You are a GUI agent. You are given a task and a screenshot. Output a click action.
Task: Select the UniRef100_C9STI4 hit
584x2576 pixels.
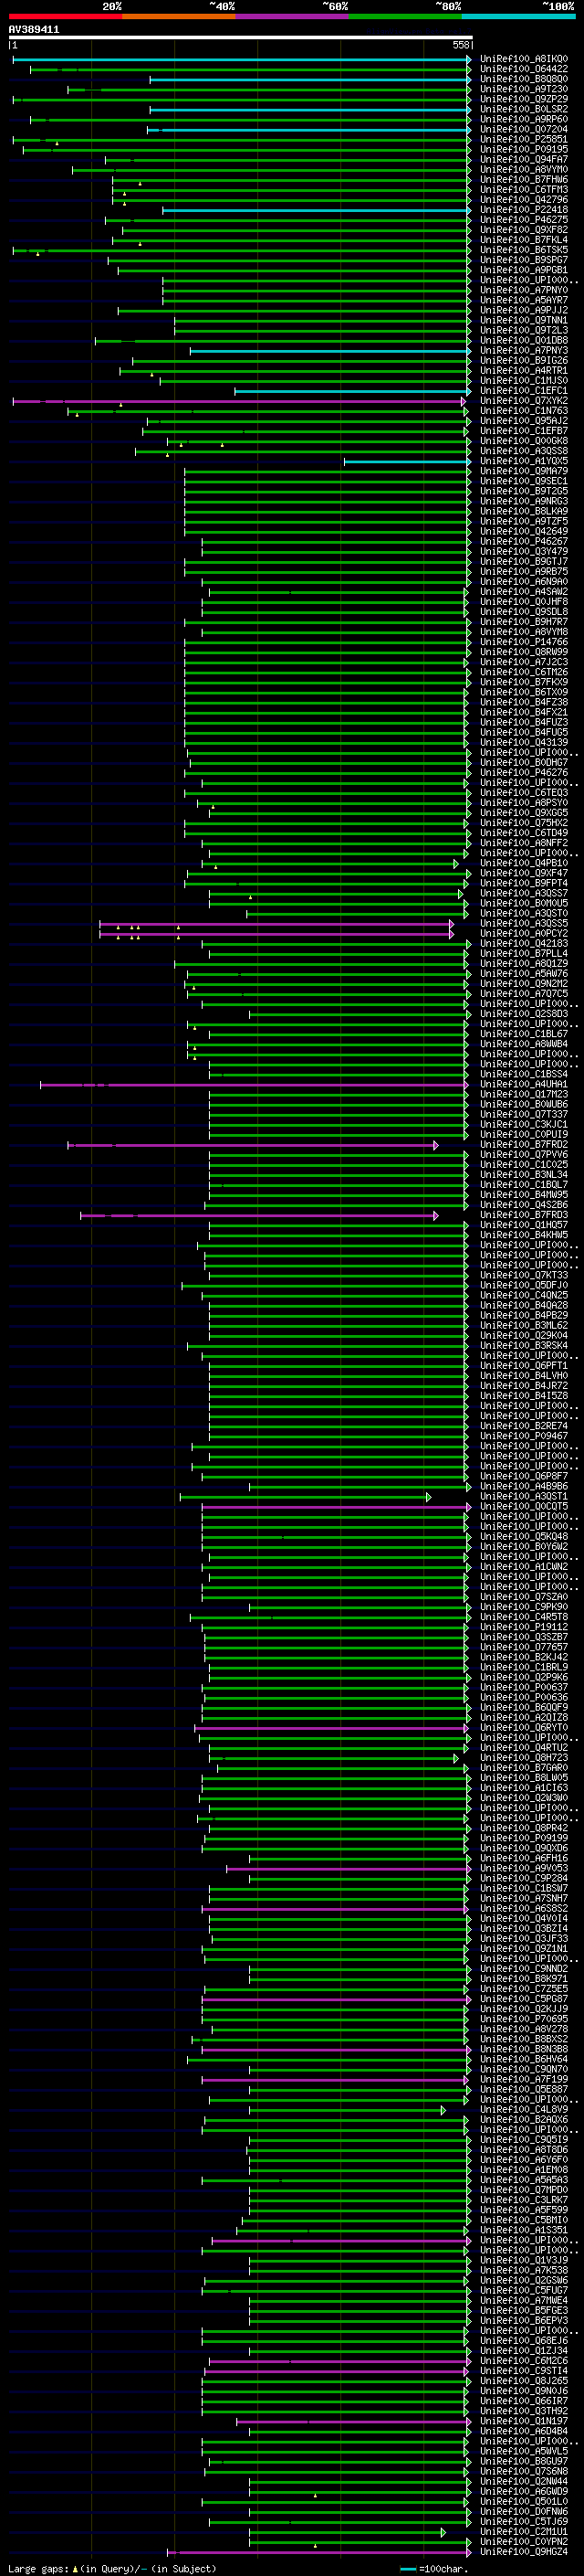click(523, 2371)
